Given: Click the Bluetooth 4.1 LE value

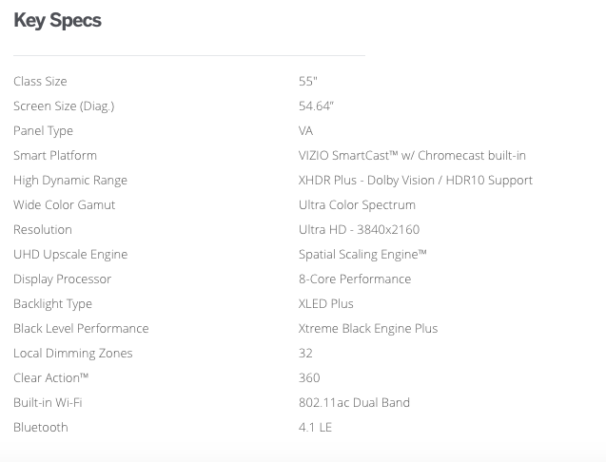Looking at the screenshot, I should [x=315, y=428].
